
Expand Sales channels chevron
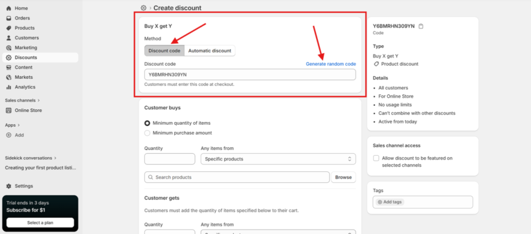click(39, 100)
